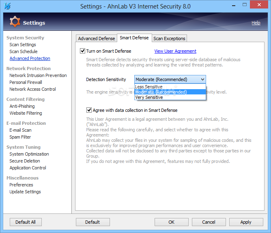Cancel the settings dialog
Image resolution: width=271 pixels, height=233 pixels.
pos(209,222)
